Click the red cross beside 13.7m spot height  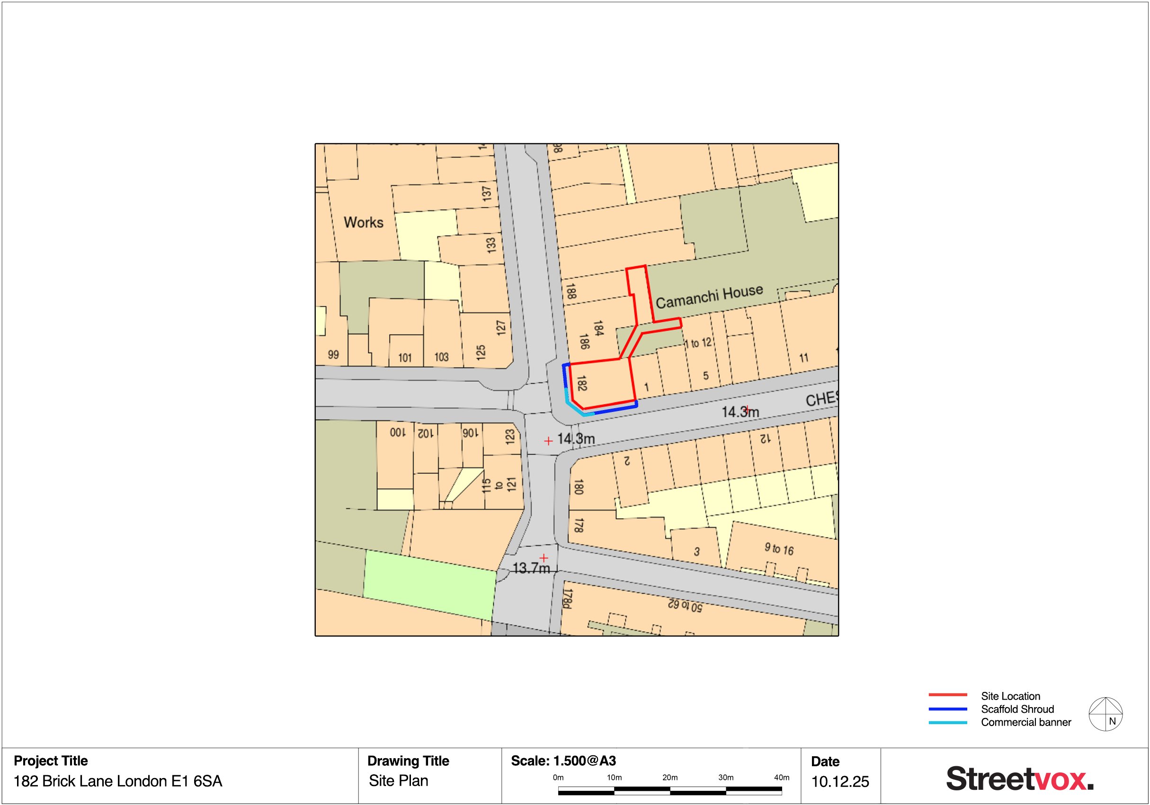[544, 557]
